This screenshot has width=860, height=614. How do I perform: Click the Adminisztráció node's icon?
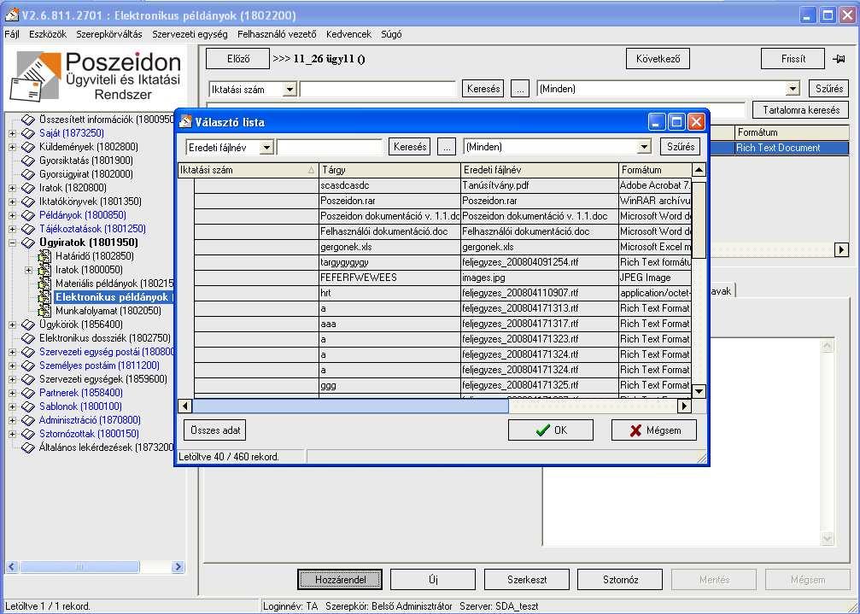(28, 420)
